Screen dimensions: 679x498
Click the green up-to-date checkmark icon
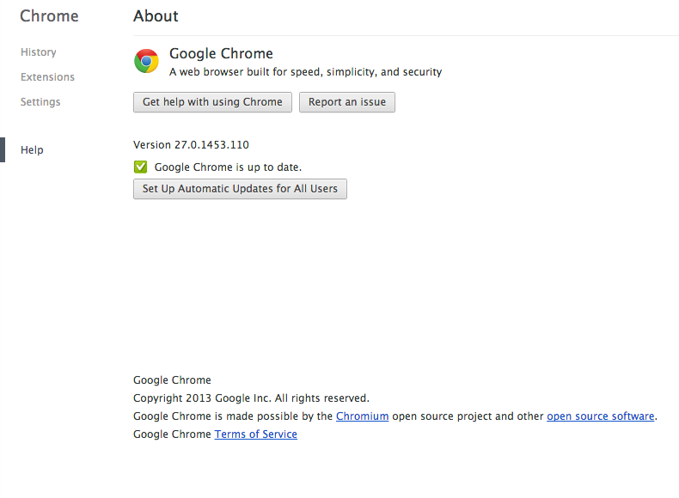coord(141,167)
